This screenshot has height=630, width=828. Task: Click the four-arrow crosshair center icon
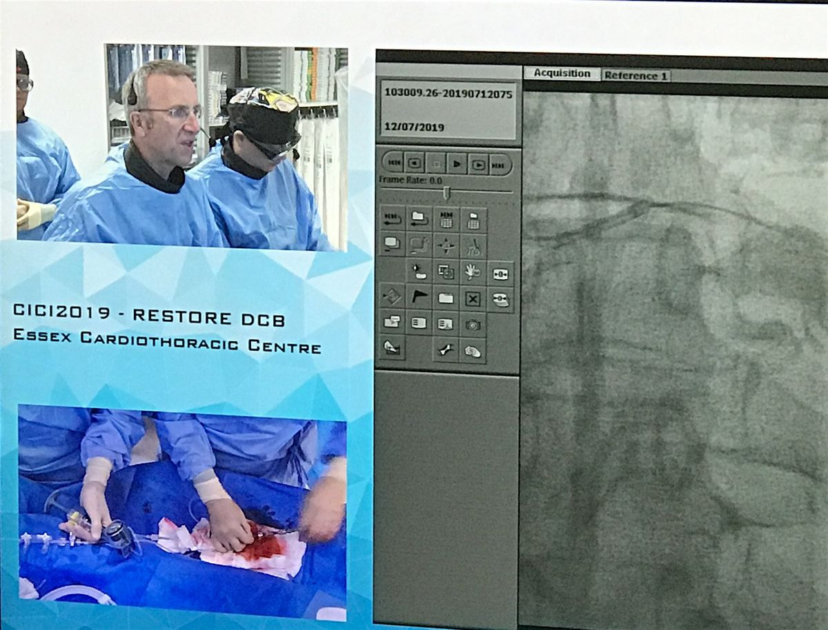446,245
